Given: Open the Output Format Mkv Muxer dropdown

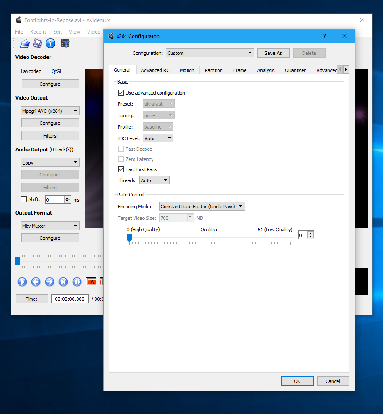Looking at the screenshot, I should [x=50, y=226].
